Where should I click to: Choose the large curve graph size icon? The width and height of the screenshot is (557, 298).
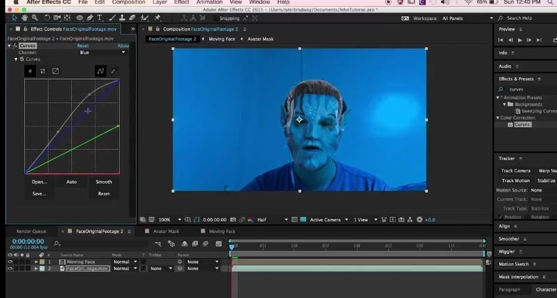click(55, 71)
